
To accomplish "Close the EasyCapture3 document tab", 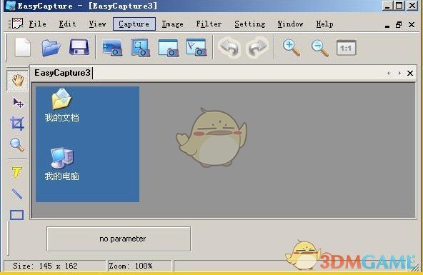I will pos(410,73).
